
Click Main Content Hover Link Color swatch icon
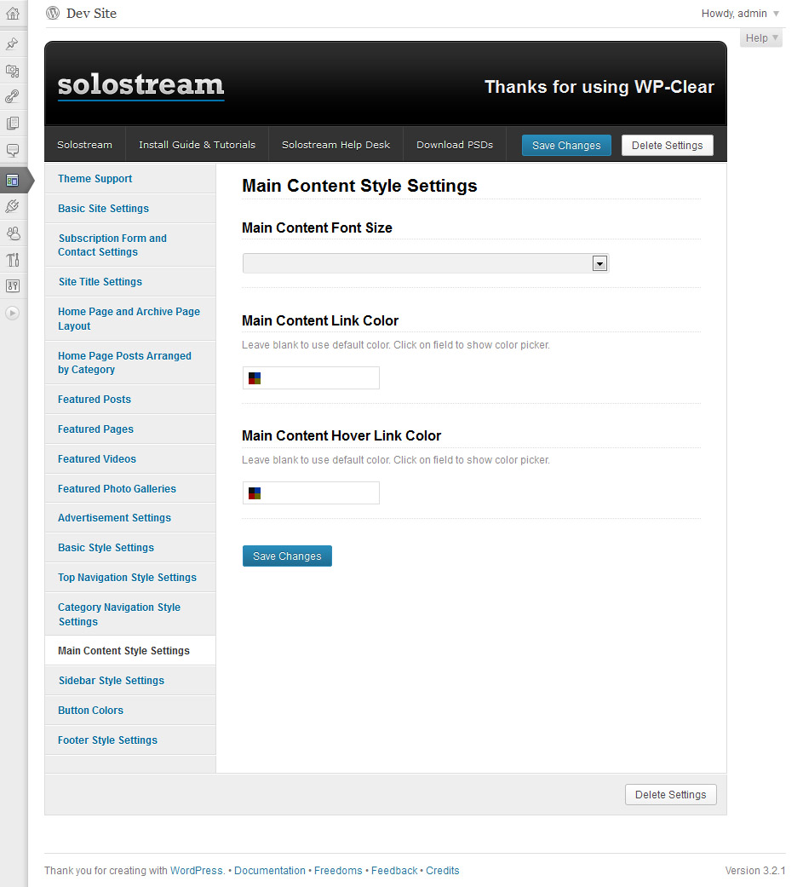[255, 493]
